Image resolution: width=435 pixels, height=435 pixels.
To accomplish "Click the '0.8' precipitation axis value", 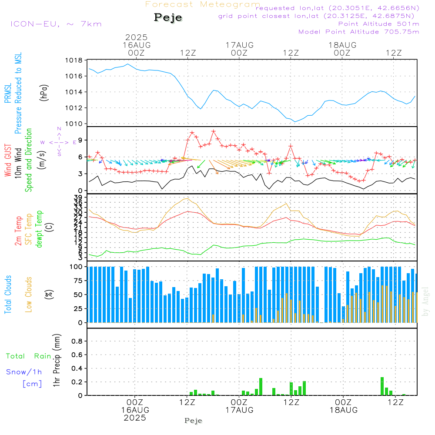I will pyautogui.click(x=77, y=341).
